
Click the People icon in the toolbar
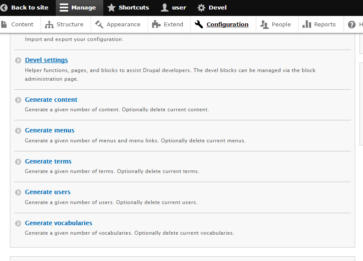point(264,24)
